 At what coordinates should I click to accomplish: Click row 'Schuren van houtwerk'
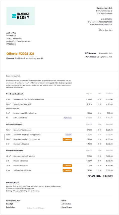pyautogui.click(x=59, y=104)
